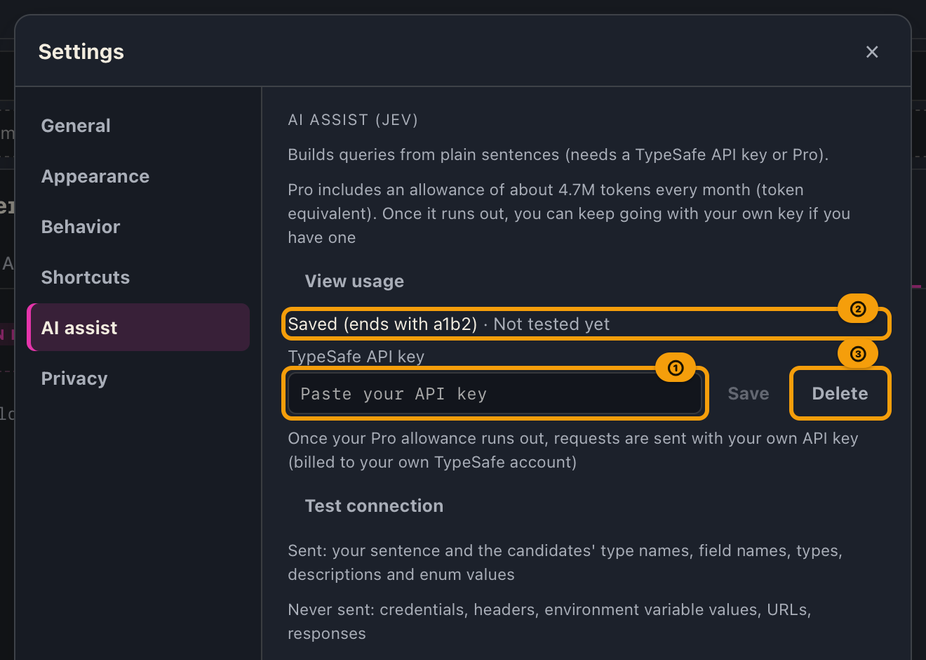Click the 'Saved (ends with a1b2)' status text
The image size is (926, 660).
tap(382, 324)
